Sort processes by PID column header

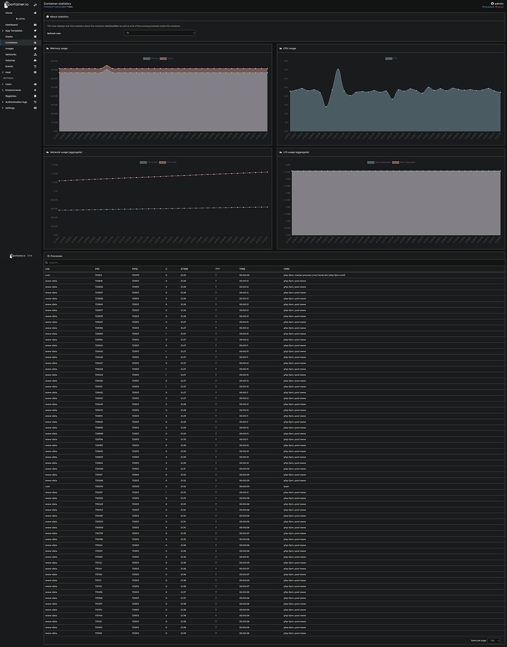tap(97, 269)
